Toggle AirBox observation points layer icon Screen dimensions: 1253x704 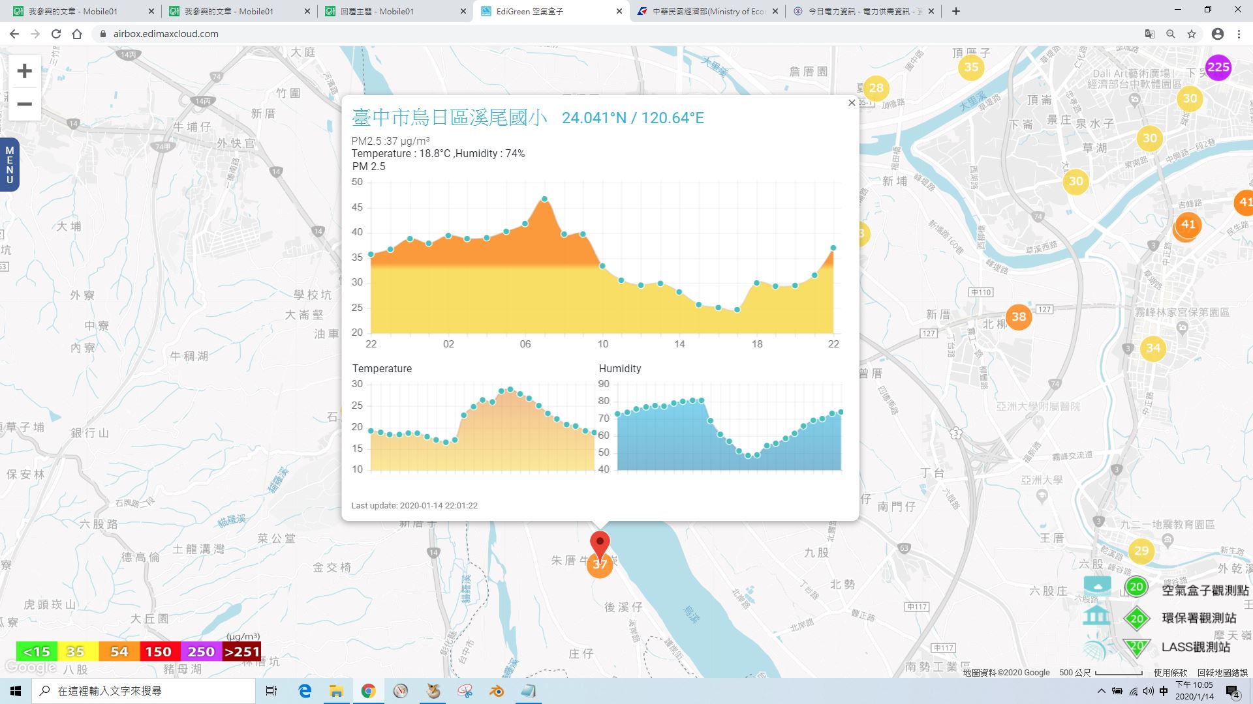pos(1097,586)
